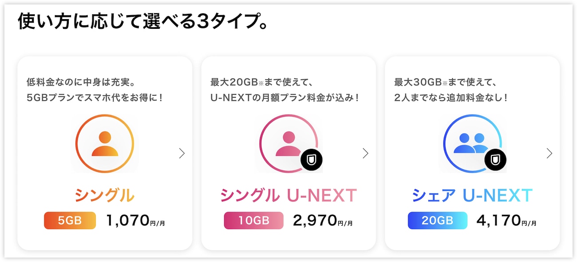Click the orange single-person icon
The width and height of the screenshot is (577, 262).
coord(105,144)
